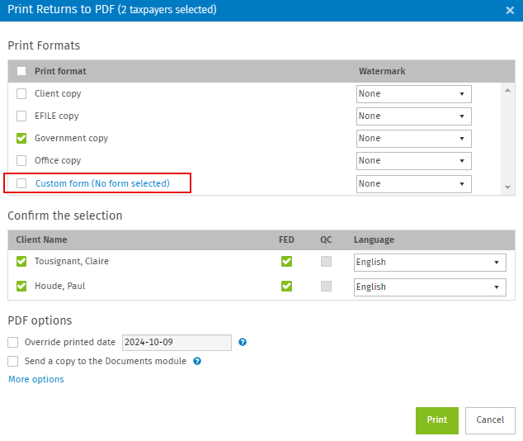Screen dimensions: 523x441
Task: Click the green Print button
Action: tap(437, 420)
